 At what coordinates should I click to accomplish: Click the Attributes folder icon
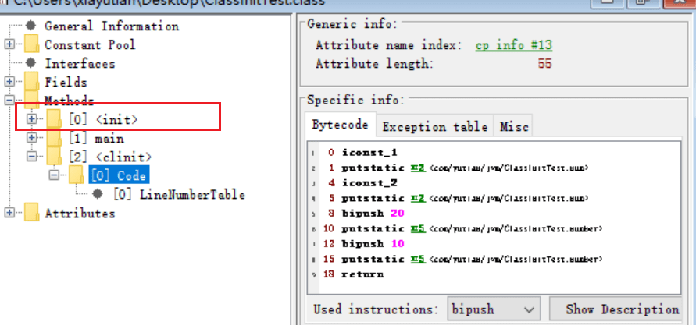(x=31, y=213)
